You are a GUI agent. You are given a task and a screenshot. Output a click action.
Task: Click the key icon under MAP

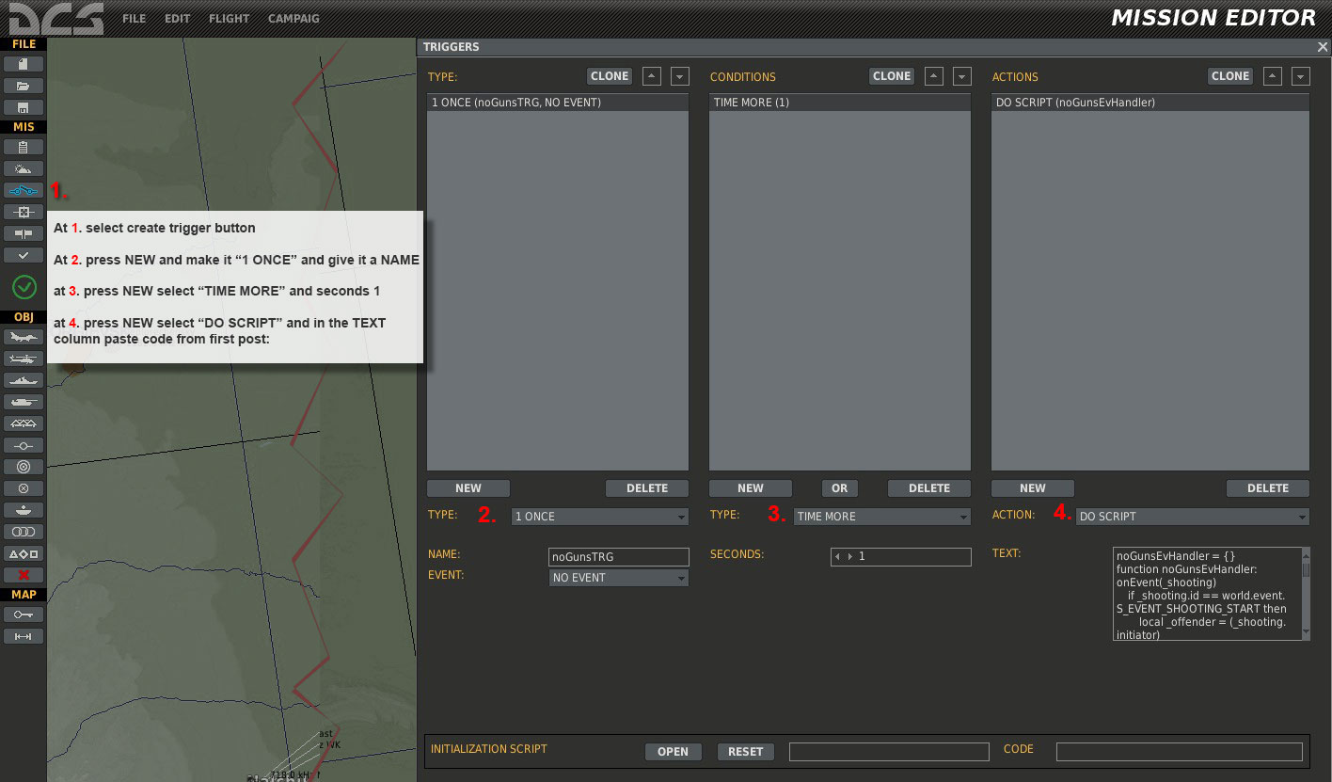pos(24,614)
